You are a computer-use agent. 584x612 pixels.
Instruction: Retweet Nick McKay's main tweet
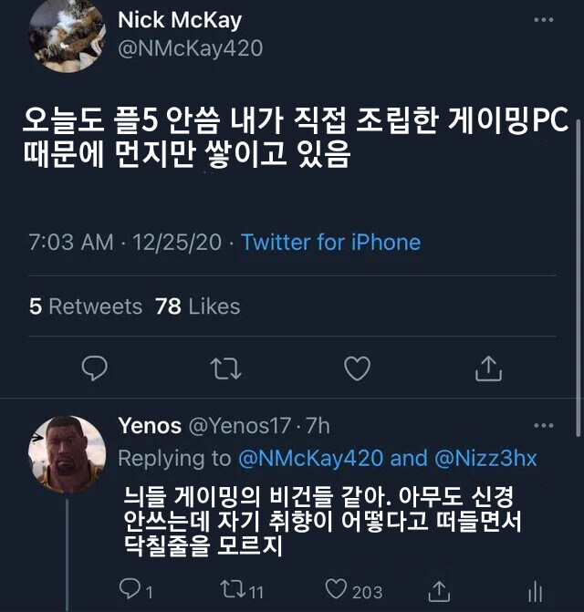[223, 368]
